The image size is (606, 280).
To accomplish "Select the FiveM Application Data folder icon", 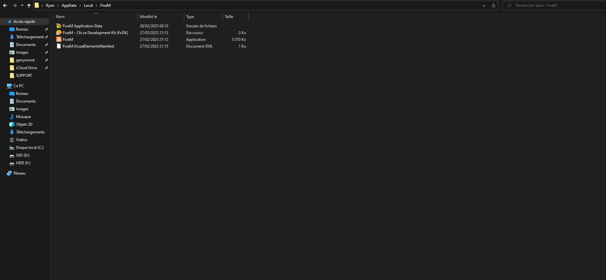I will [59, 26].
